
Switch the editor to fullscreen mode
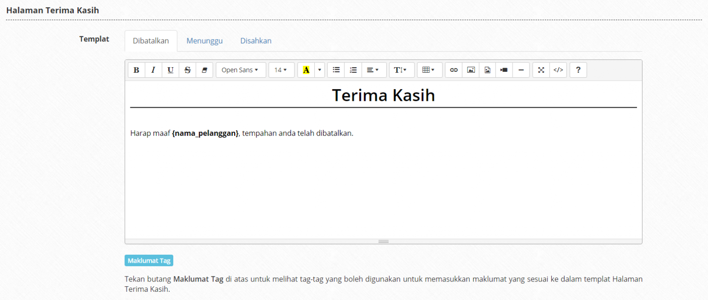(x=541, y=69)
